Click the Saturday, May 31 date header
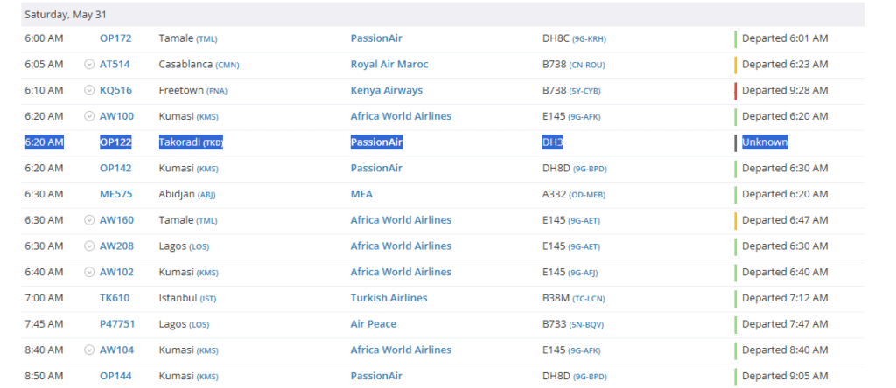The width and height of the screenshot is (896, 388). 66,15
